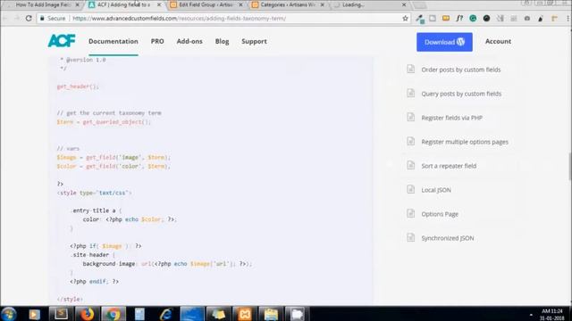Open the PRO page
The image size is (572, 321).
[x=157, y=42]
